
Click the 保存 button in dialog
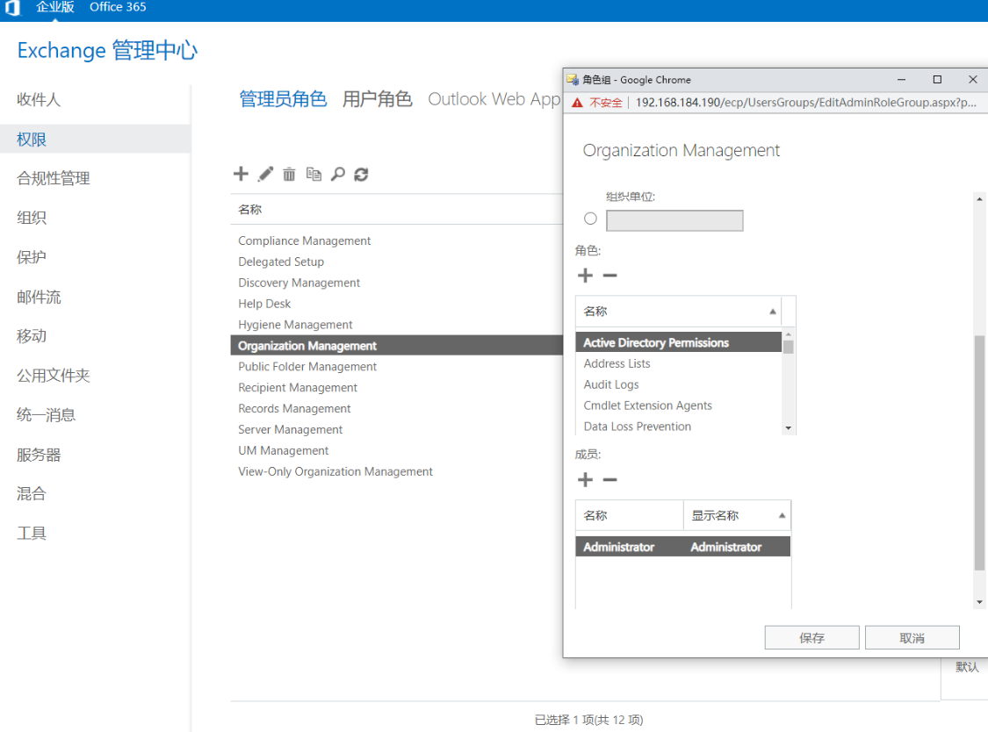[811, 637]
